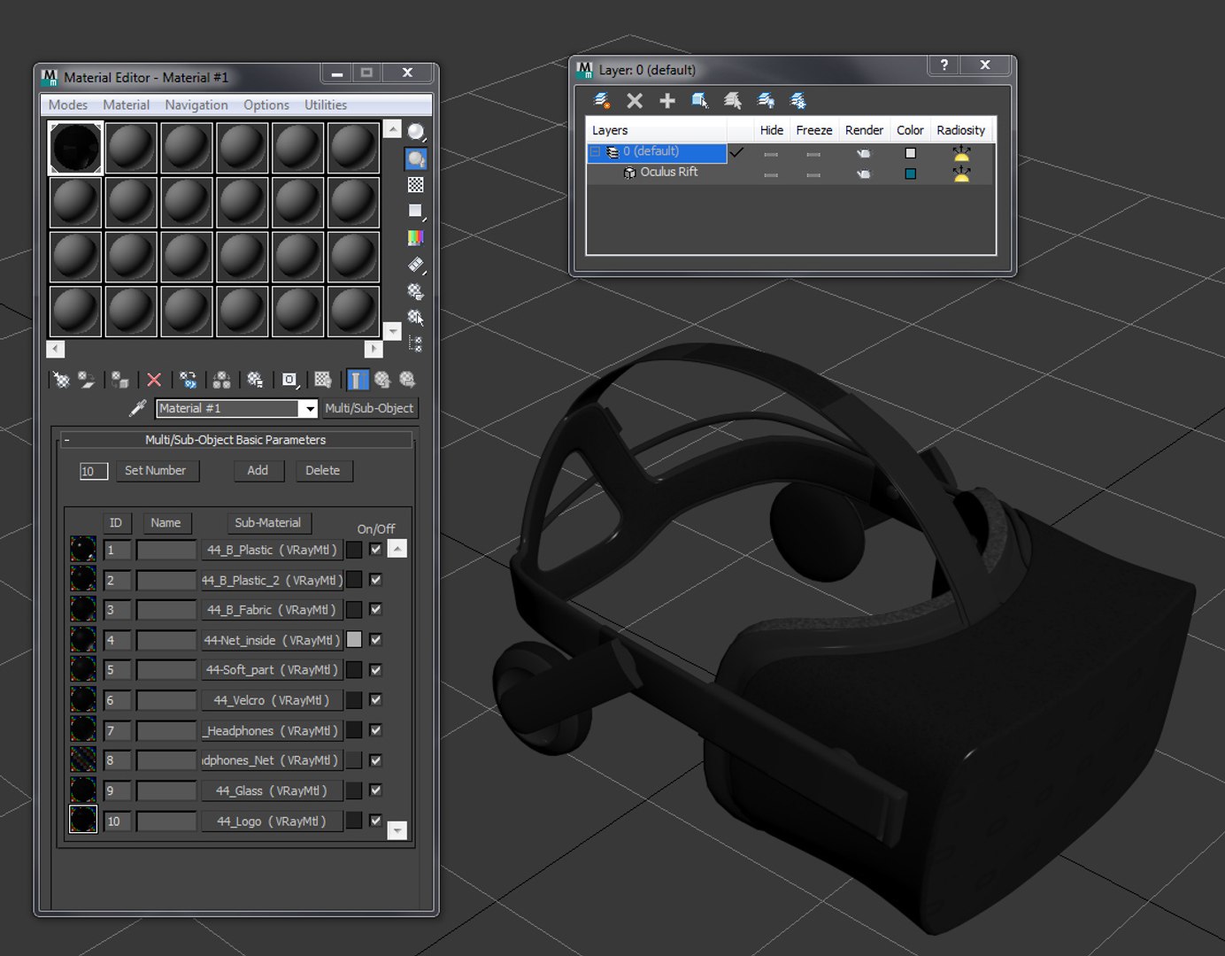
Task: Click Create New Layer icon in Layer dialog
Action: click(x=602, y=101)
